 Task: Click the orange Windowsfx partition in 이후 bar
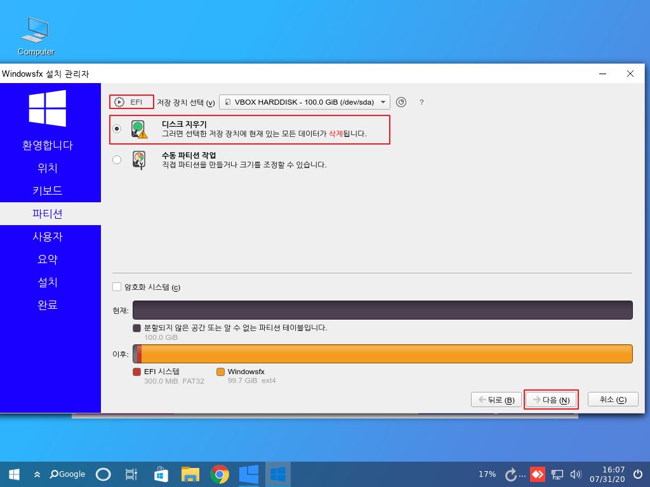coord(387,354)
